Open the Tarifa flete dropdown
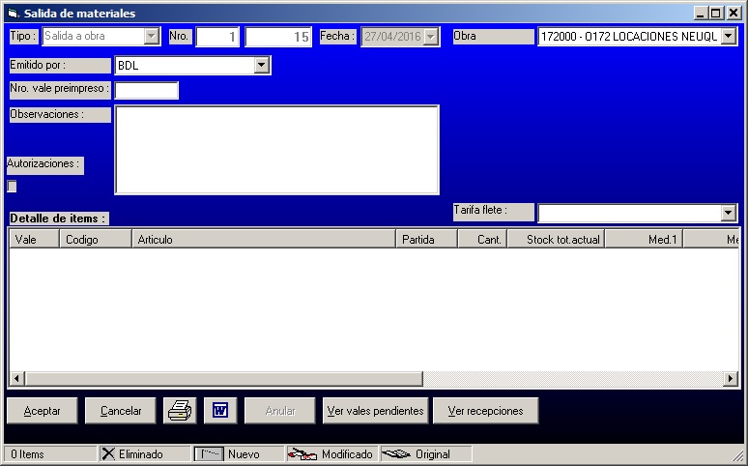The height and width of the screenshot is (466, 748). pyautogui.click(x=729, y=213)
